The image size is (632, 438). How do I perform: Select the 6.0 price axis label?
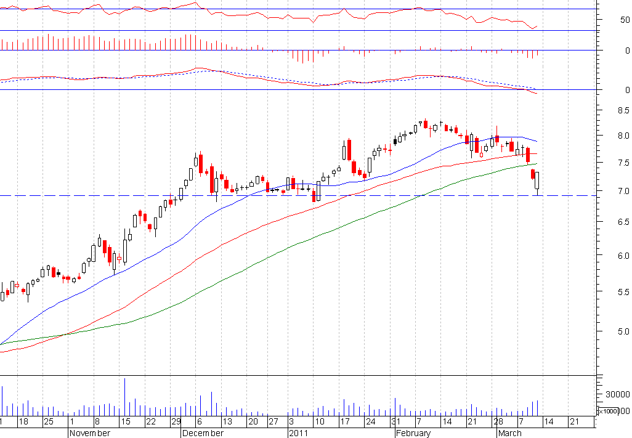tap(623, 256)
